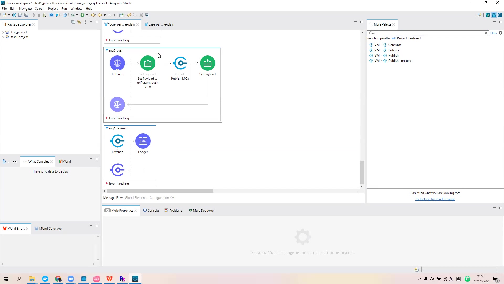Click the canvas vertical scrollbar thumb

tap(362, 172)
